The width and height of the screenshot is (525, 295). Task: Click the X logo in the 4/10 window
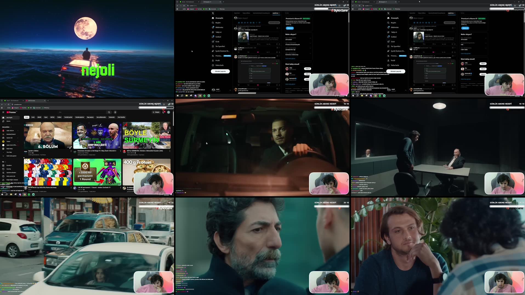[x=213, y=13]
